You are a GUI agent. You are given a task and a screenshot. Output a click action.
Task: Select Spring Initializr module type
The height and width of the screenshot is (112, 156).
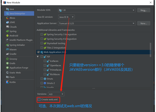coord(19,45)
